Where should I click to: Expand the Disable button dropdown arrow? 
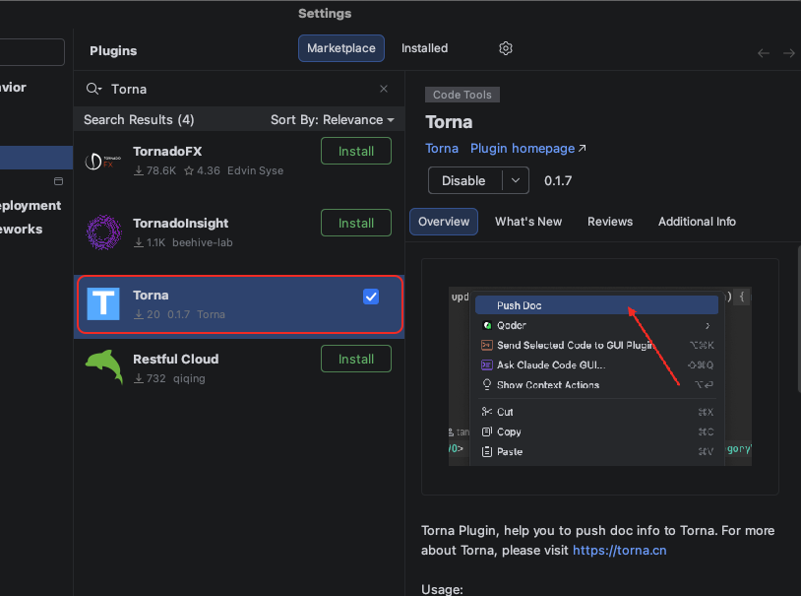point(516,180)
